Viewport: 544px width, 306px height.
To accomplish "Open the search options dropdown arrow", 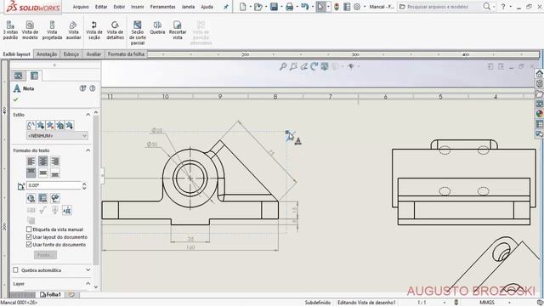I will click(x=494, y=7).
